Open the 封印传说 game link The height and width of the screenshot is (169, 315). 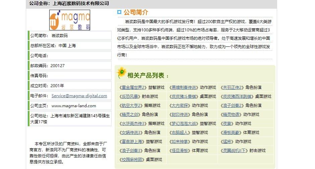[180, 114]
